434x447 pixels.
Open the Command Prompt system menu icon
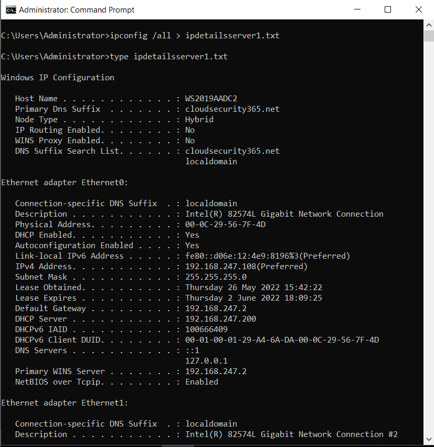pyautogui.click(x=11, y=10)
